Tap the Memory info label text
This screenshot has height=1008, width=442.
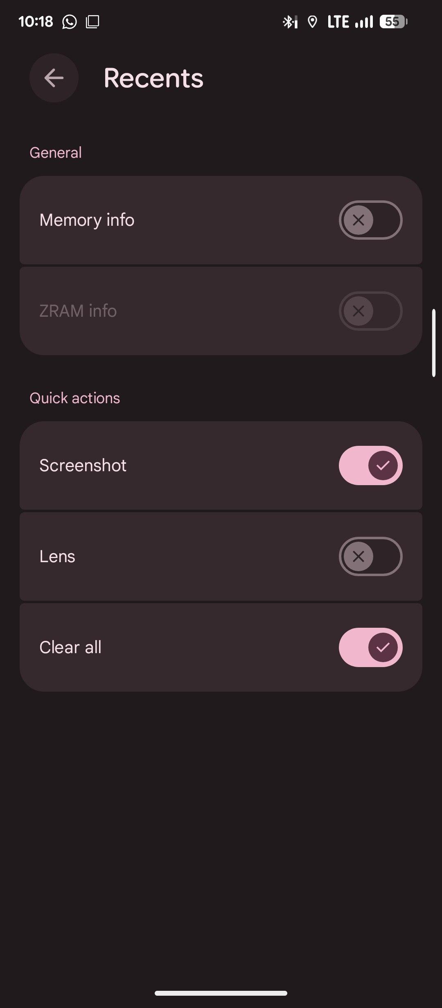[87, 220]
